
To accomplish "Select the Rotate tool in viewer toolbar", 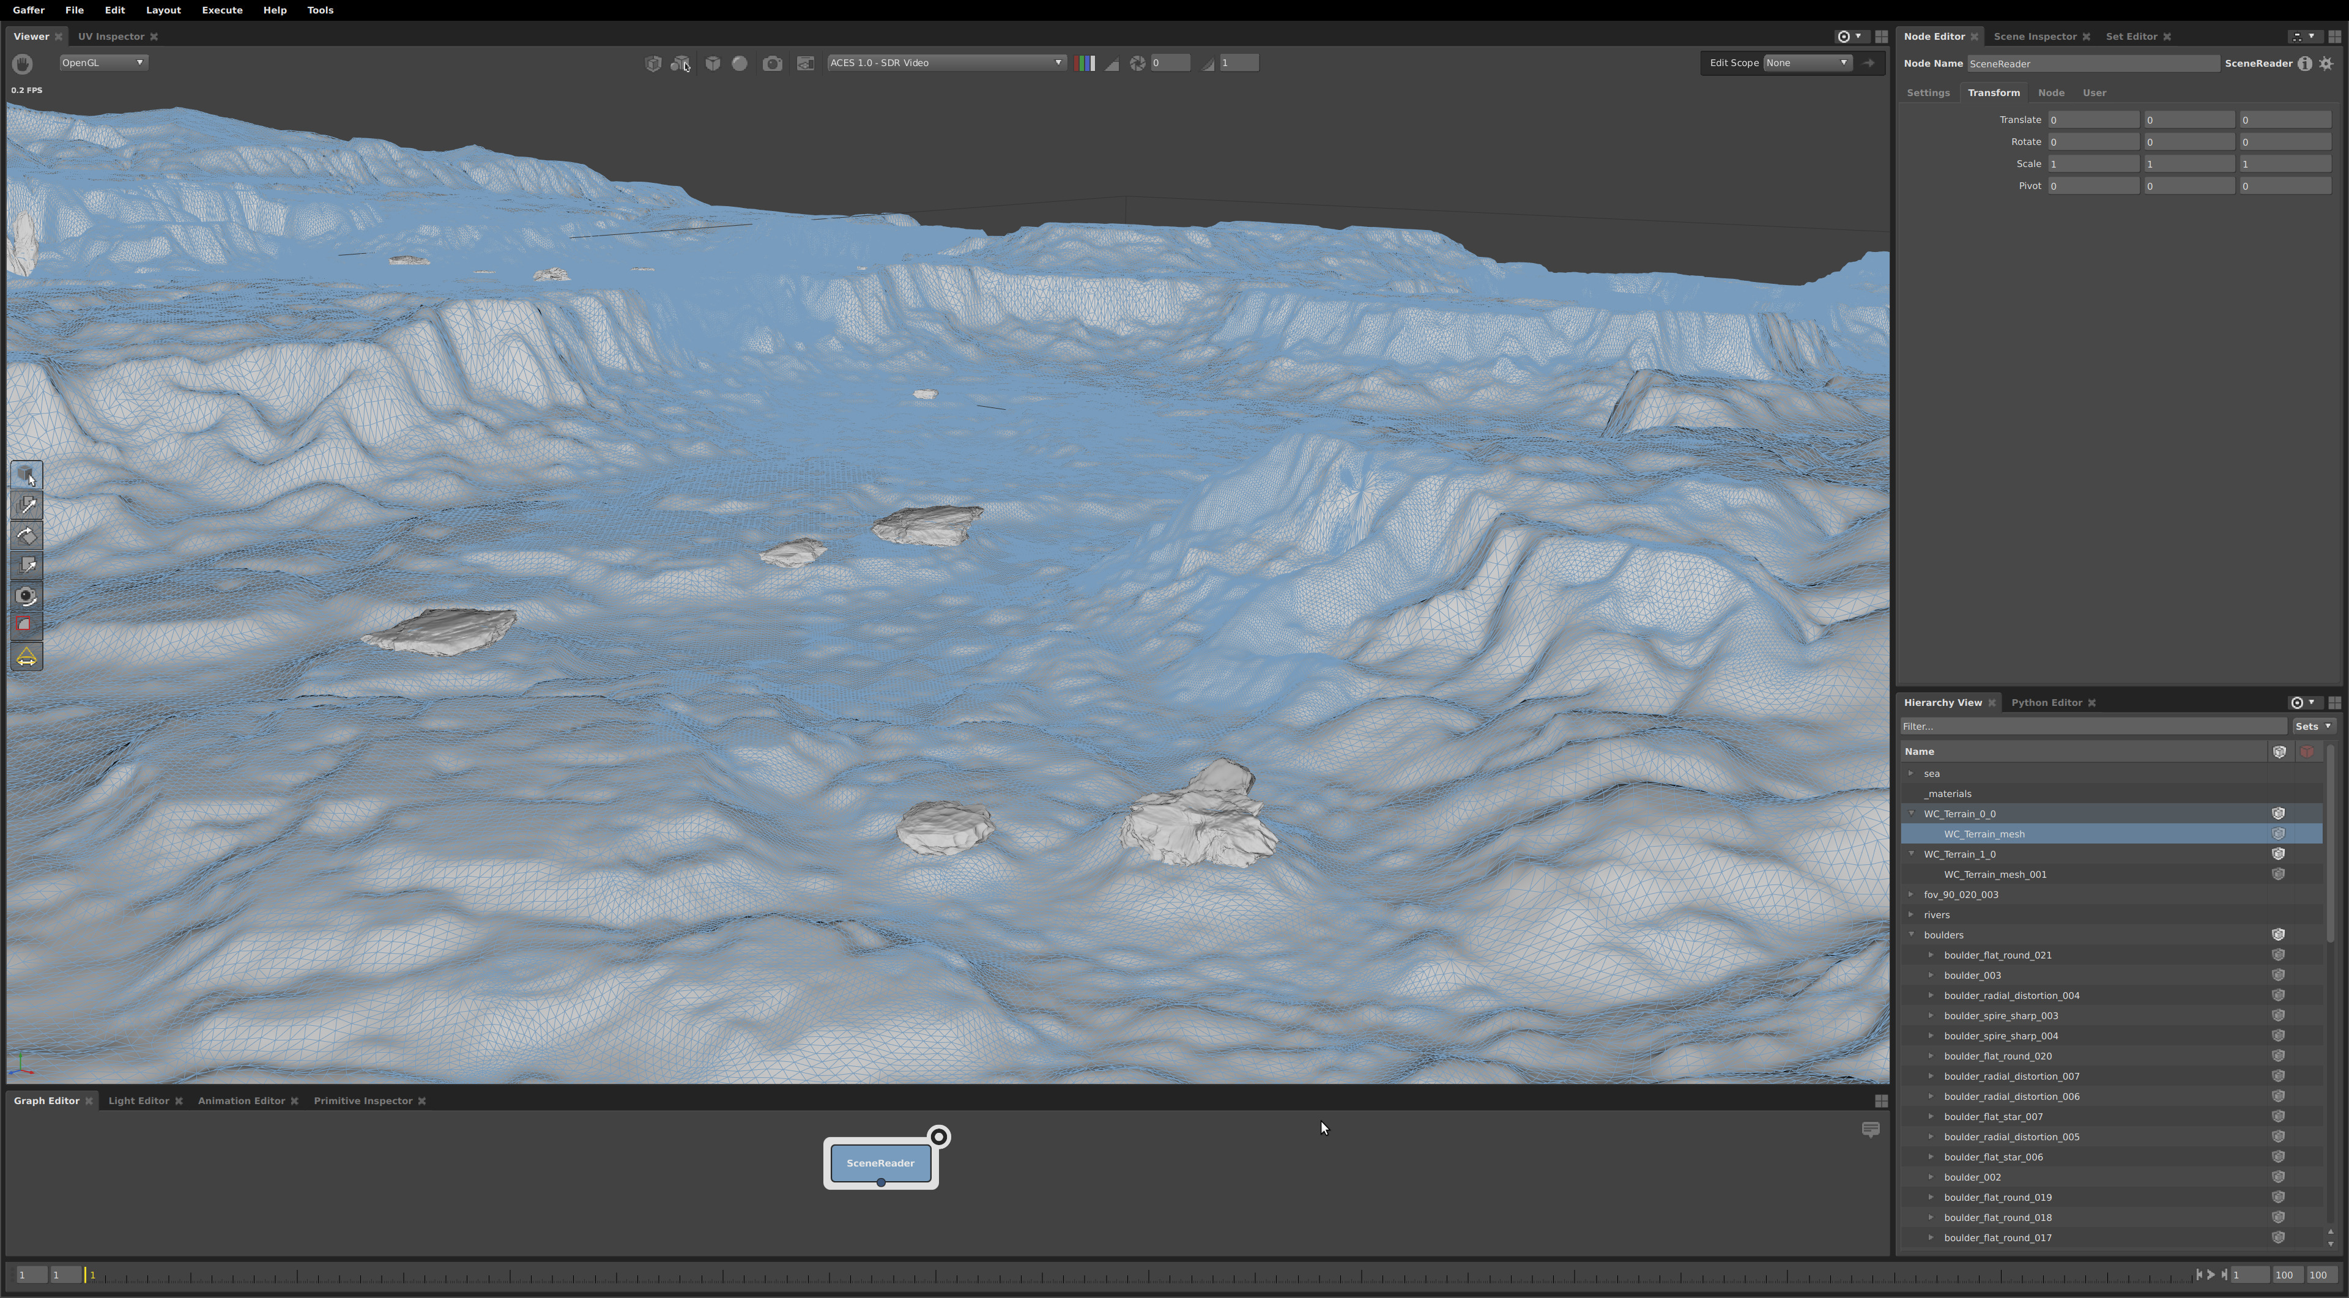I will coord(26,536).
